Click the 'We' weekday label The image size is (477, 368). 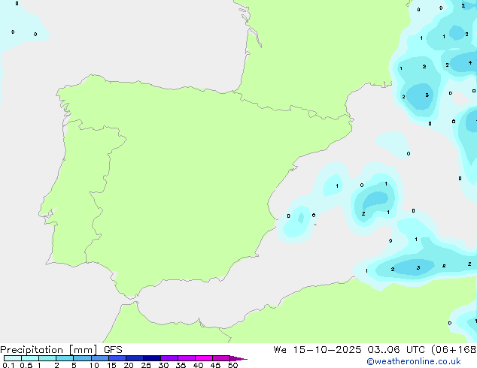click(280, 350)
